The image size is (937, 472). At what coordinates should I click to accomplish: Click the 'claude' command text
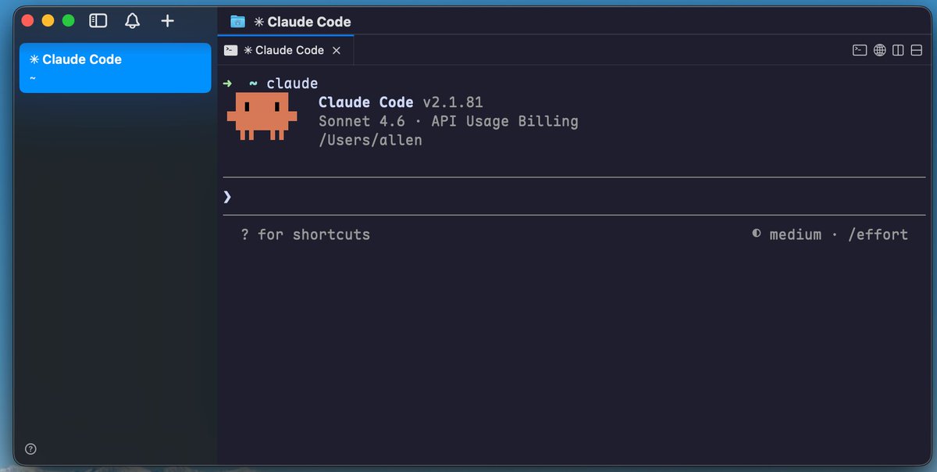click(x=292, y=83)
